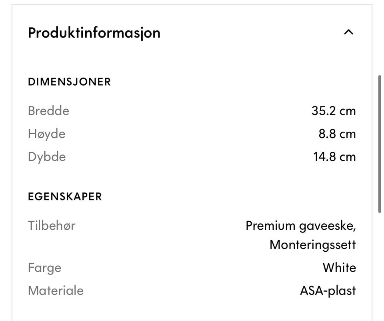Click the Dybde label

pyautogui.click(x=47, y=156)
